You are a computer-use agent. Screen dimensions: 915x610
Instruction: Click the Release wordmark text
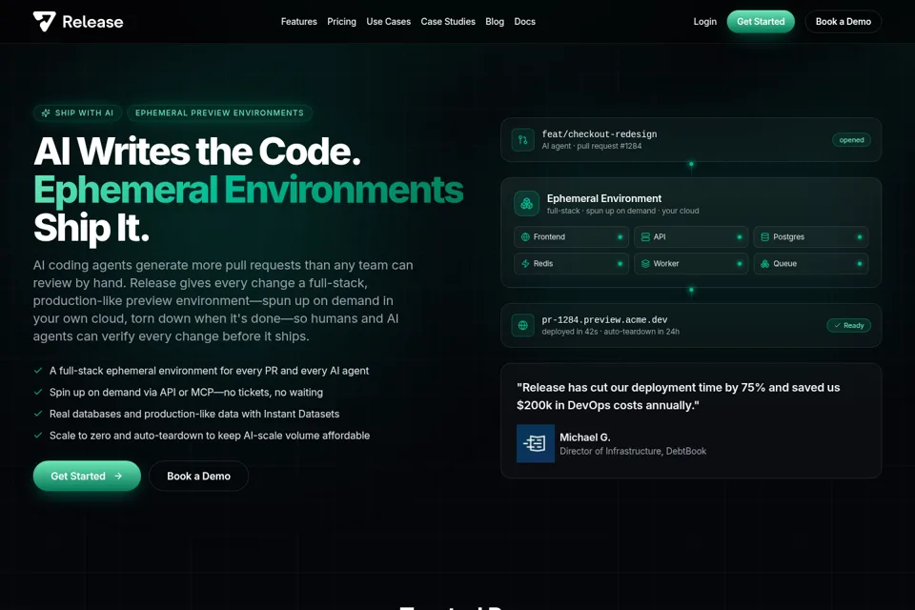92,22
